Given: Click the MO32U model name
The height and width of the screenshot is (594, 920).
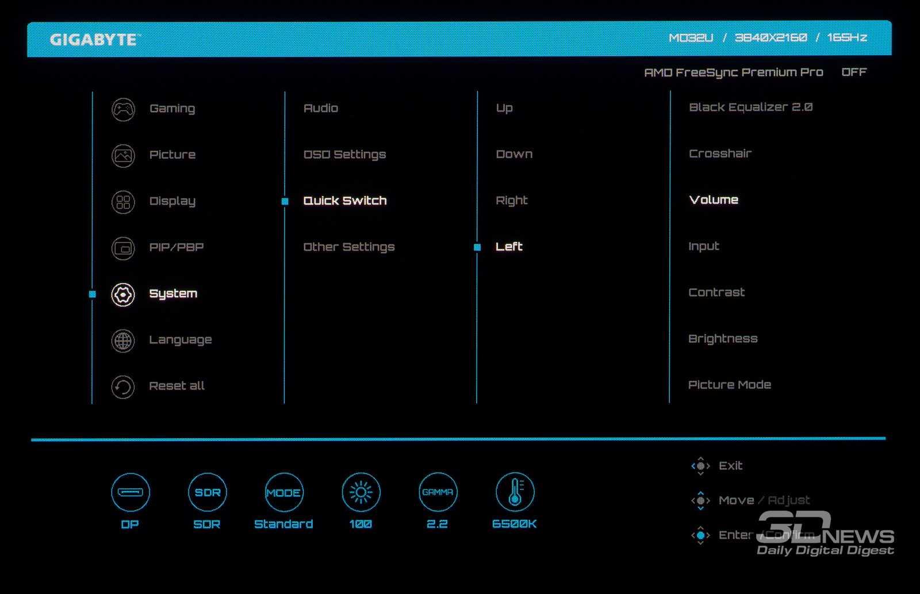Looking at the screenshot, I should [691, 38].
